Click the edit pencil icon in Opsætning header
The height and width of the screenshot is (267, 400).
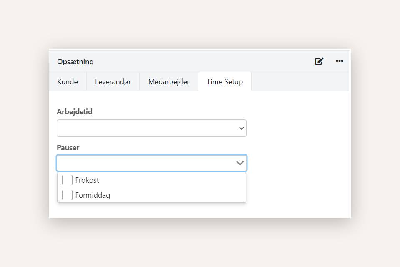[319, 61]
